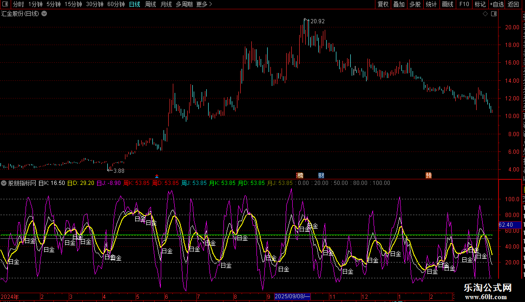This screenshot has width=525, height=302.
Task: Switch to the 60分钟 period tab
Action: pos(116,4)
